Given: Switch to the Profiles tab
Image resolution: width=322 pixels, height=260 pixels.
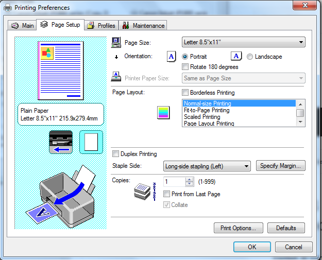Looking at the screenshot, I should click(x=101, y=26).
